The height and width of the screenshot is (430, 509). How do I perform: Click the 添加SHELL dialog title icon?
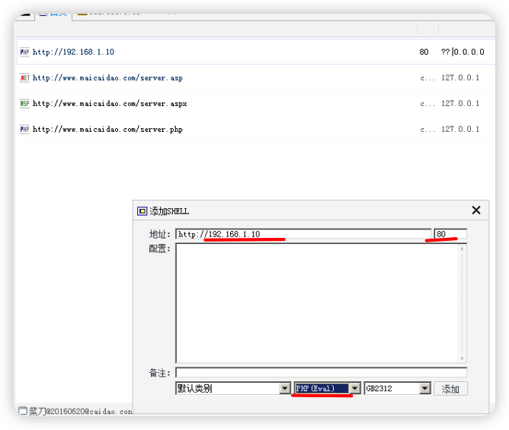[x=142, y=211]
